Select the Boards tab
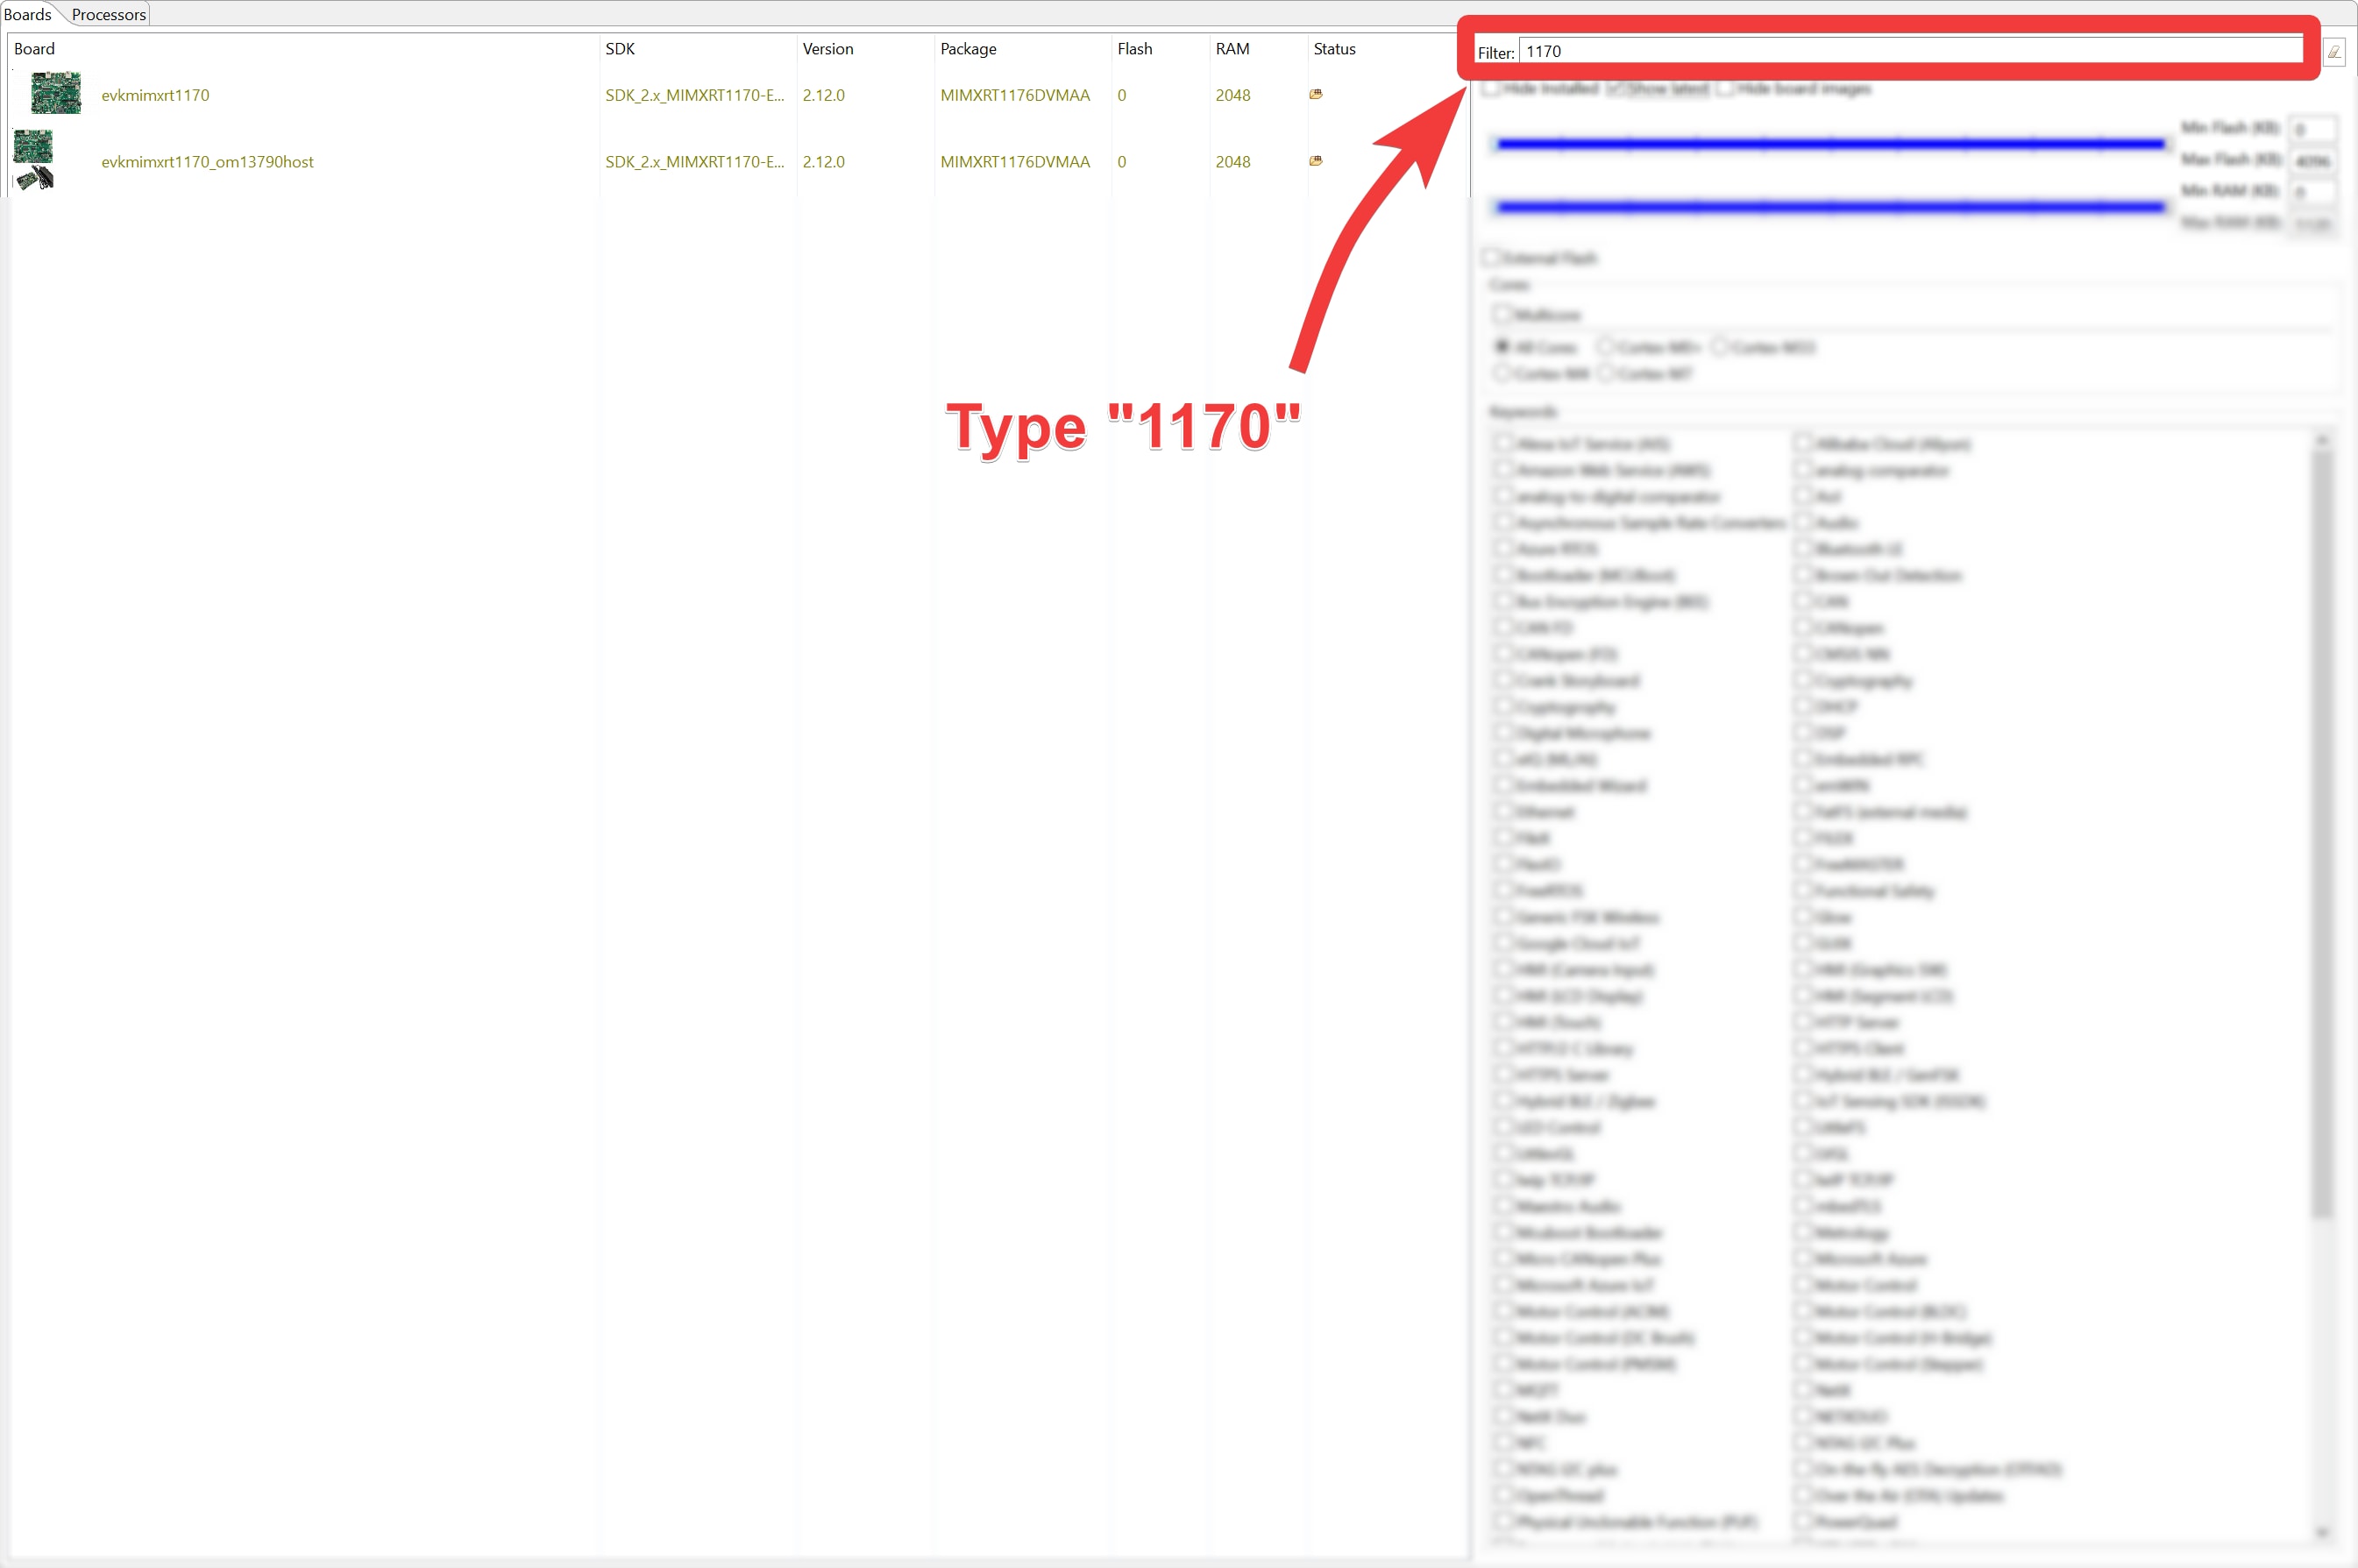This screenshot has width=2358, height=1568. click(28, 14)
